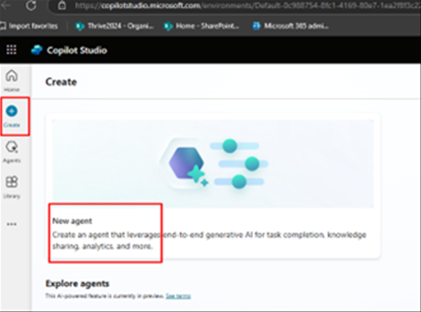The image size is (421, 312).
Task: Click the site lock icon in address bar
Action: pyautogui.click(x=62, y=5)
